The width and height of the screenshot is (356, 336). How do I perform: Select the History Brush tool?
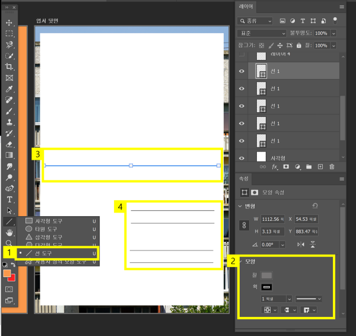click(x=9, y=133)
